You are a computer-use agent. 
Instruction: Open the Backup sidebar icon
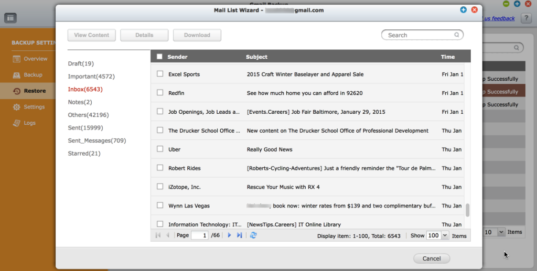click(17, 75)
